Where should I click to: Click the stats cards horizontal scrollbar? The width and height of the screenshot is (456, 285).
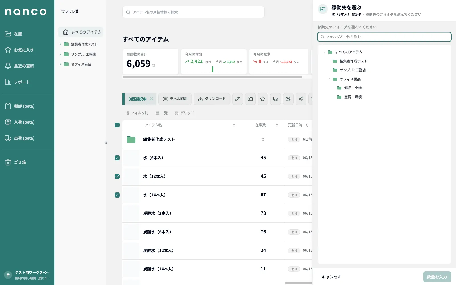pos(213,77)
